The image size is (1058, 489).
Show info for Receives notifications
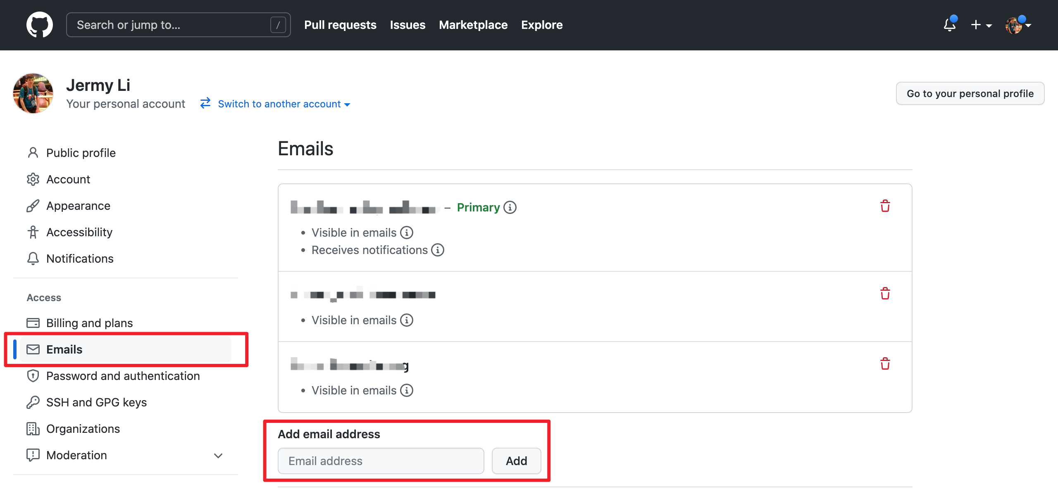438,250
